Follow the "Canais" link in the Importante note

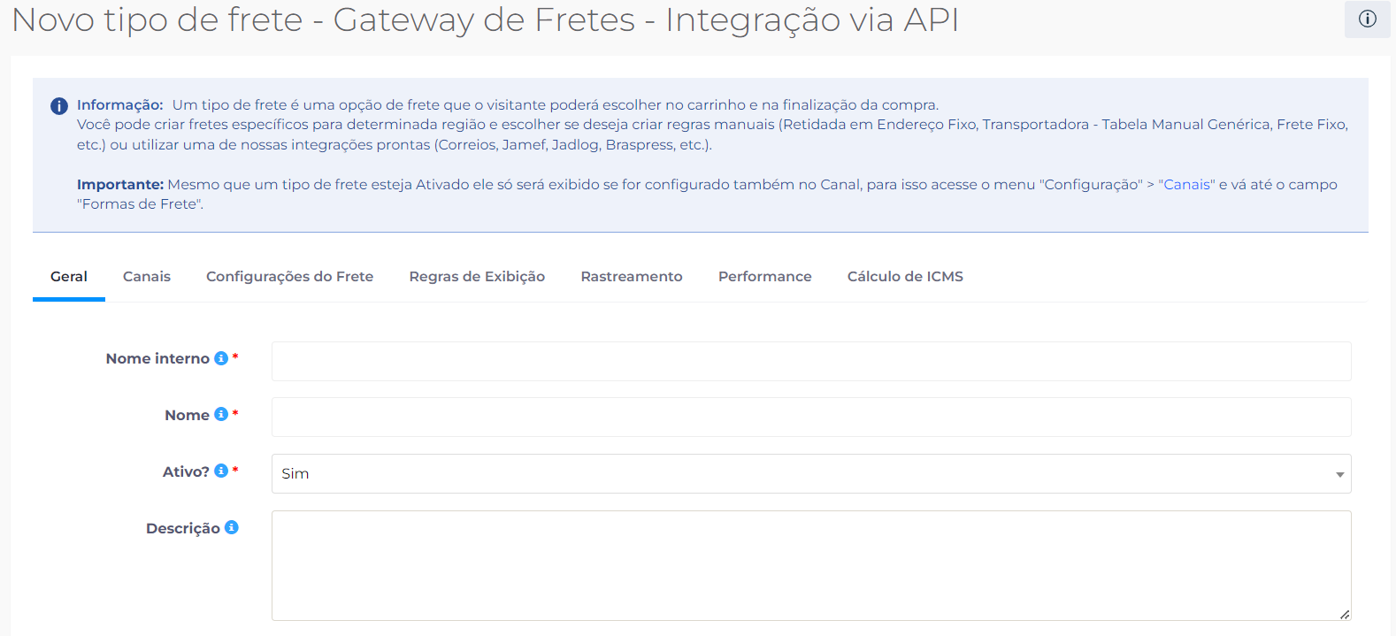pyautogui.click(x=1186, y=184)
